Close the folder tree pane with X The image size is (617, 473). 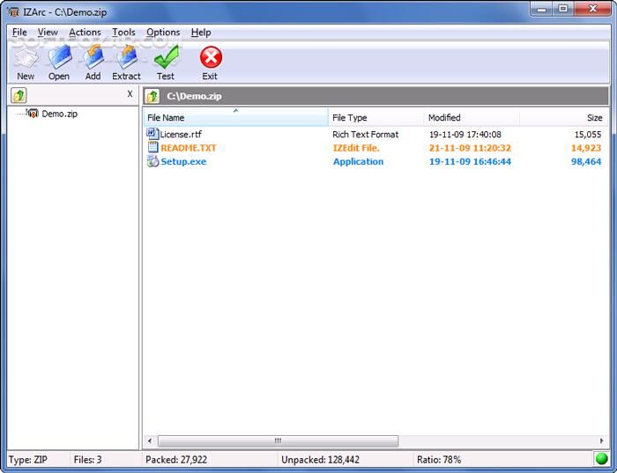pos(130,94)
